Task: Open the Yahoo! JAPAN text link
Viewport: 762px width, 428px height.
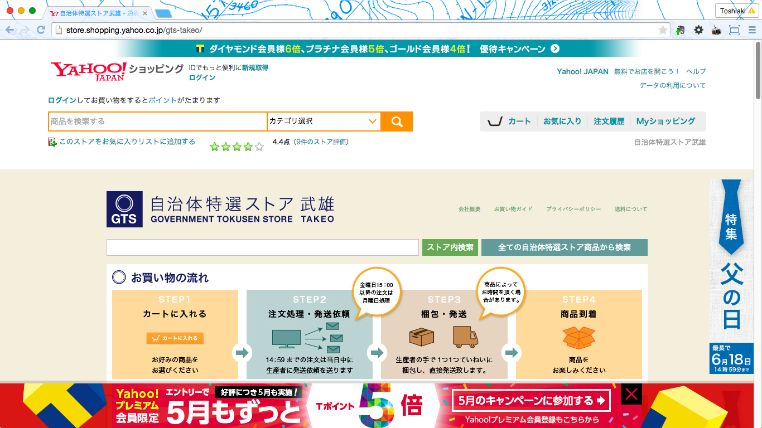Action: tap(582, 71)
